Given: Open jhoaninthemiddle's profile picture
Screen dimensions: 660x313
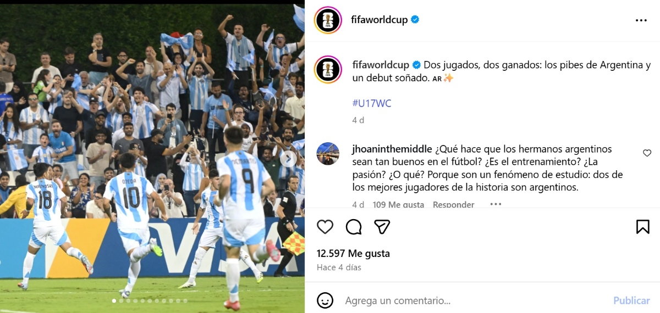Looking at the screenshot, I should coord(328,154).
